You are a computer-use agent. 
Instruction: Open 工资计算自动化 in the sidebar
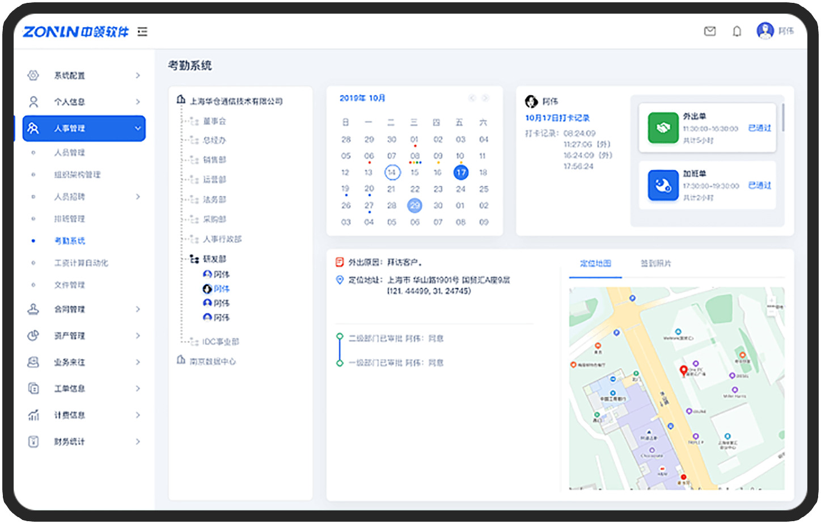pos(81,263)
